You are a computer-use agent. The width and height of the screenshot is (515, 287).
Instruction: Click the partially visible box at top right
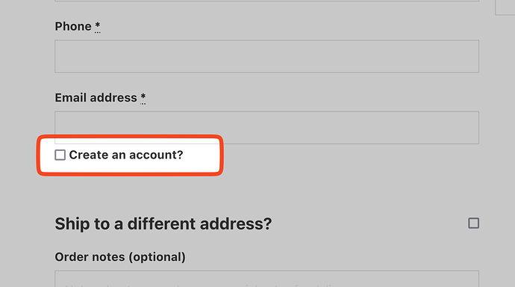coord(505,7)
